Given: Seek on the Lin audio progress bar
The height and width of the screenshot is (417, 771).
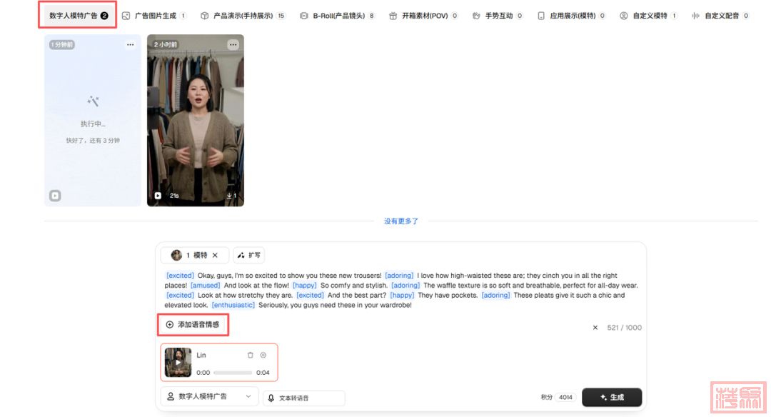Looking at the screenshot, I should 233,373.
